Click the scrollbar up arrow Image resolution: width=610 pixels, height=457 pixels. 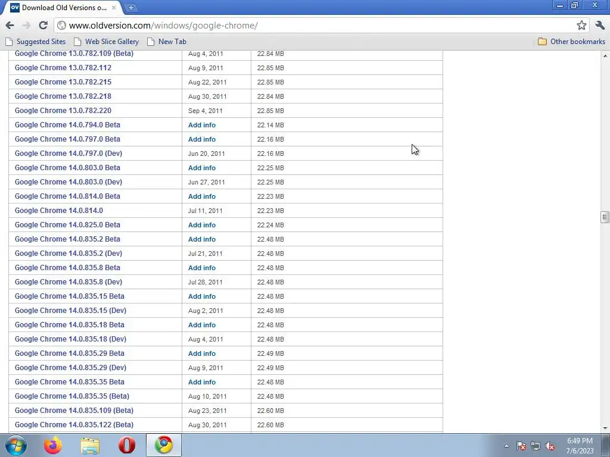(605, 55)
